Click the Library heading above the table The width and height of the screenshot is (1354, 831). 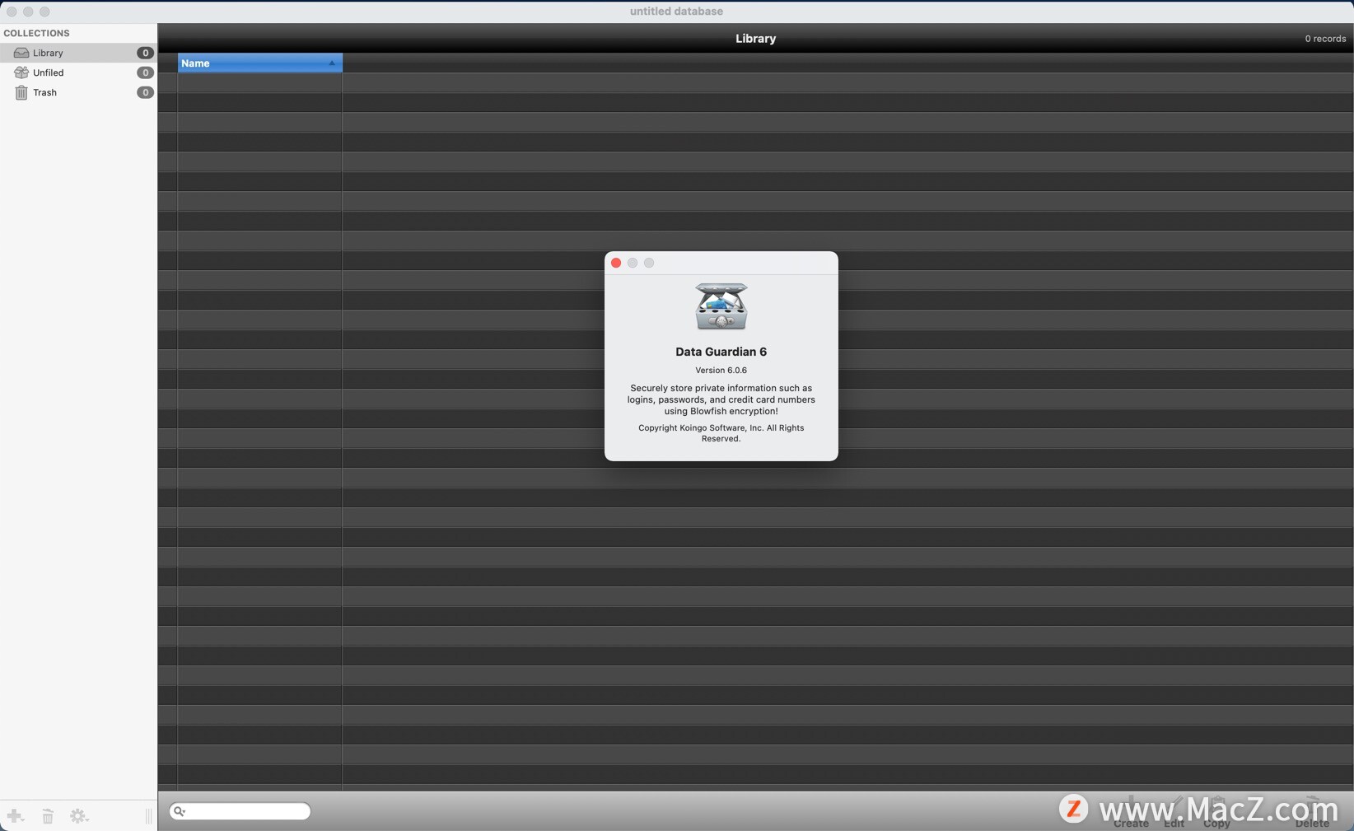click(755, 39)
